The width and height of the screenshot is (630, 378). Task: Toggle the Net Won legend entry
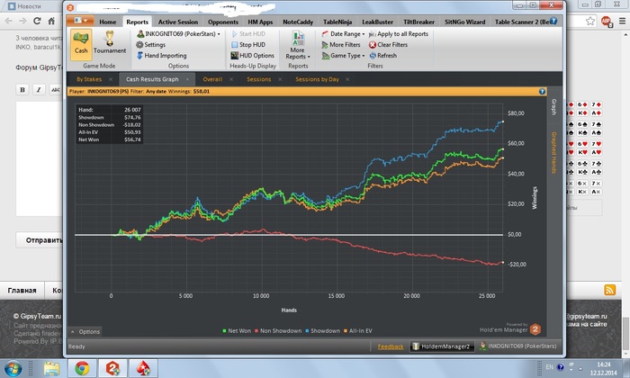(237, 331)
